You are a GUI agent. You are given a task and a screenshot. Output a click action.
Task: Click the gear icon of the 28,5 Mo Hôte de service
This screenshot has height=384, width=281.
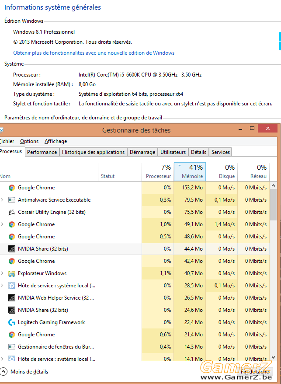pyautogui.click(x=12, y=286)
